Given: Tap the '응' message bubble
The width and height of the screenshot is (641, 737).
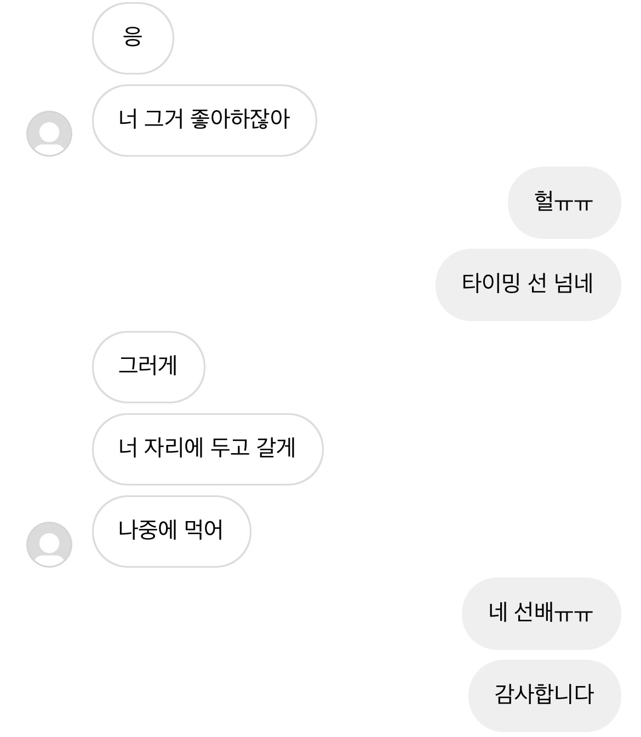Looking at the screenshot, I should pos(133,38).
